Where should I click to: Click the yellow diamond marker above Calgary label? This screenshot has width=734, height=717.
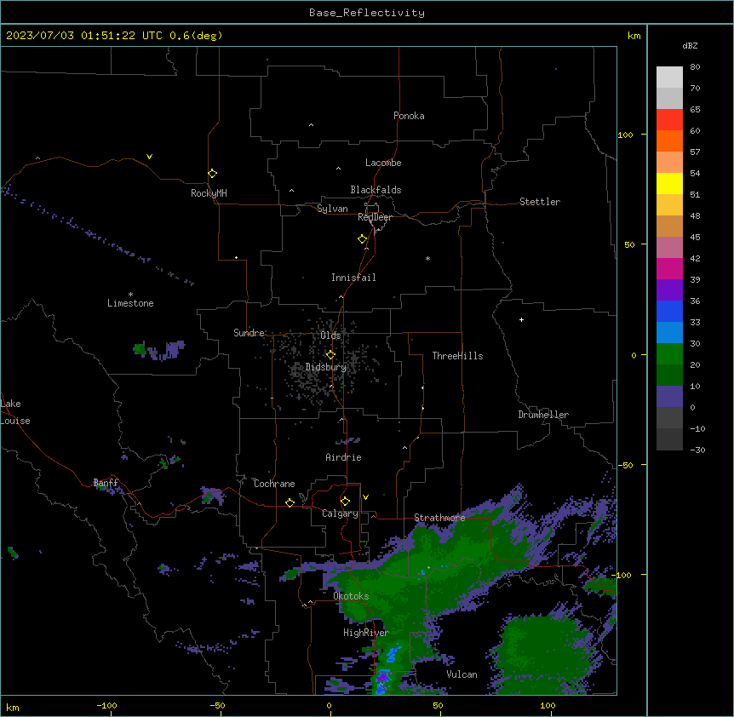[x=345, y=502]
